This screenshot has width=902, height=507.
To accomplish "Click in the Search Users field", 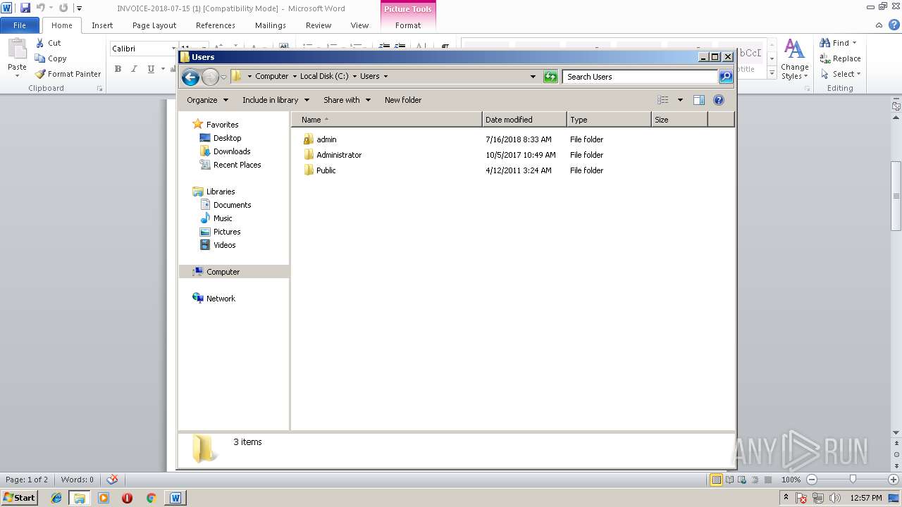I will [640, 77].
